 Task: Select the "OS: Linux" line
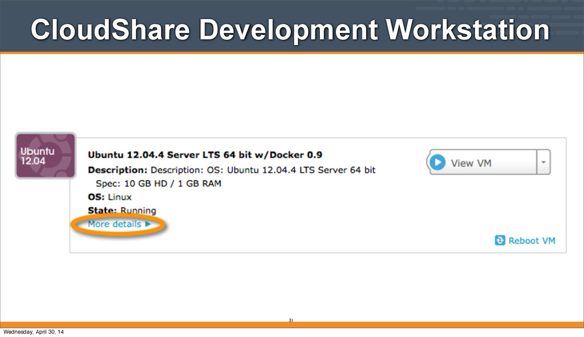click(x=110, y=197)
